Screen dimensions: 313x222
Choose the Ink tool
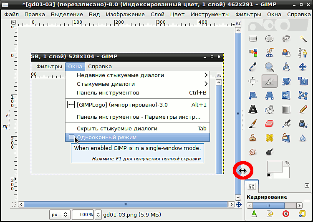point(303,124)
